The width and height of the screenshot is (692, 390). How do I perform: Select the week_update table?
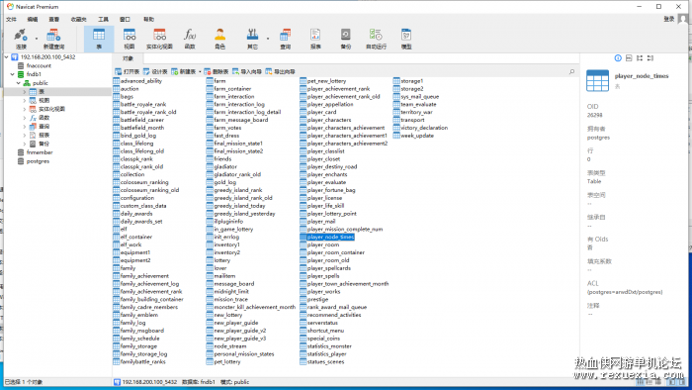[x=417, y=136]
